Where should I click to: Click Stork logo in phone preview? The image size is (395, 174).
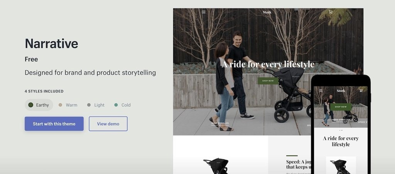pyautogui.click(x=341, y=91)
